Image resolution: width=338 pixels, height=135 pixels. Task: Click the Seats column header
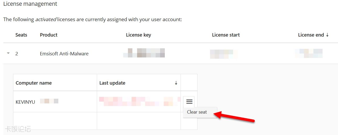coord(21,35)
